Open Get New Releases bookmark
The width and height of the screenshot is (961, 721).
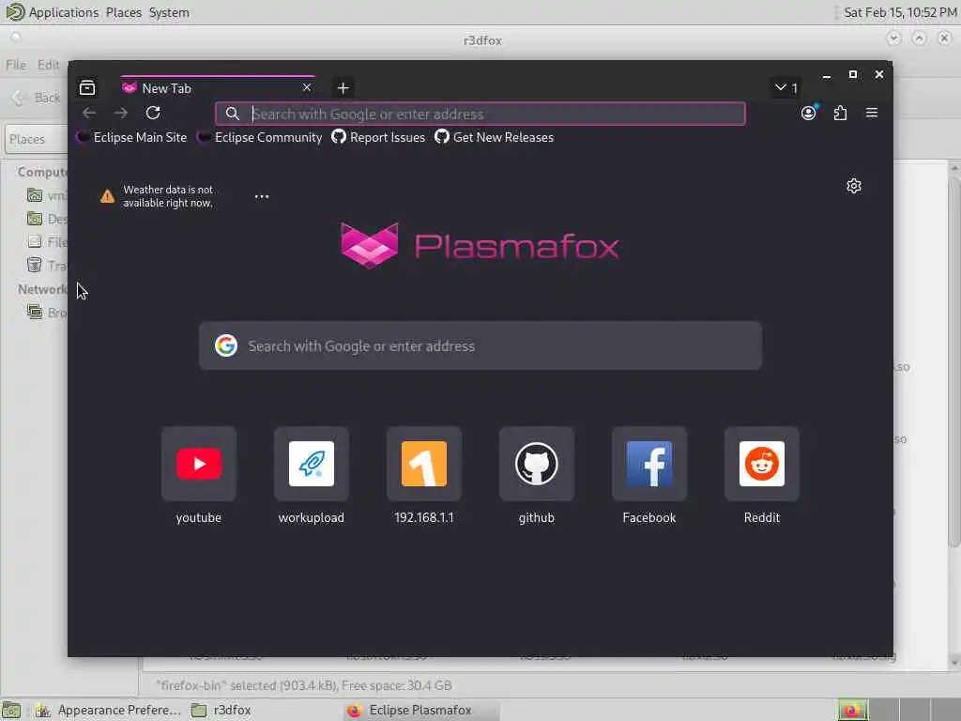494,137
